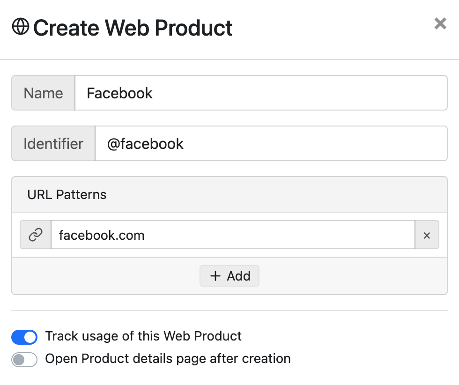459x385 pixels.
Task: Click the plus icon in the Add button
Action: (215, 276)
